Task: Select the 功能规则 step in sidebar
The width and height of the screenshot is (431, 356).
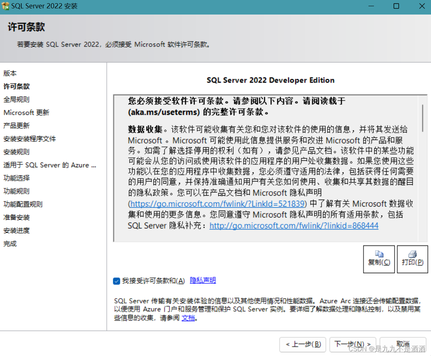Action: 16,191
